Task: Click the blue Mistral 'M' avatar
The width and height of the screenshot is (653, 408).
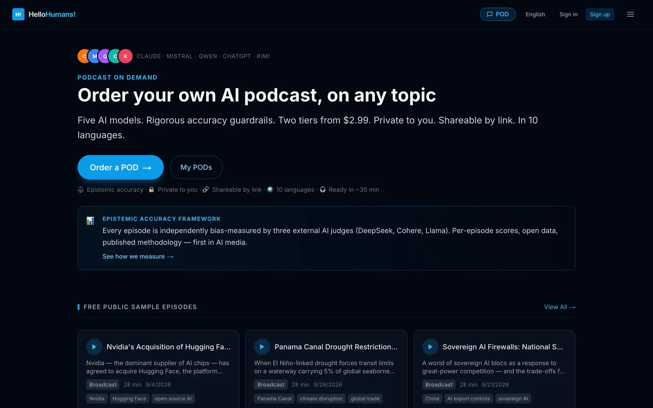Action: pos(95,56)
